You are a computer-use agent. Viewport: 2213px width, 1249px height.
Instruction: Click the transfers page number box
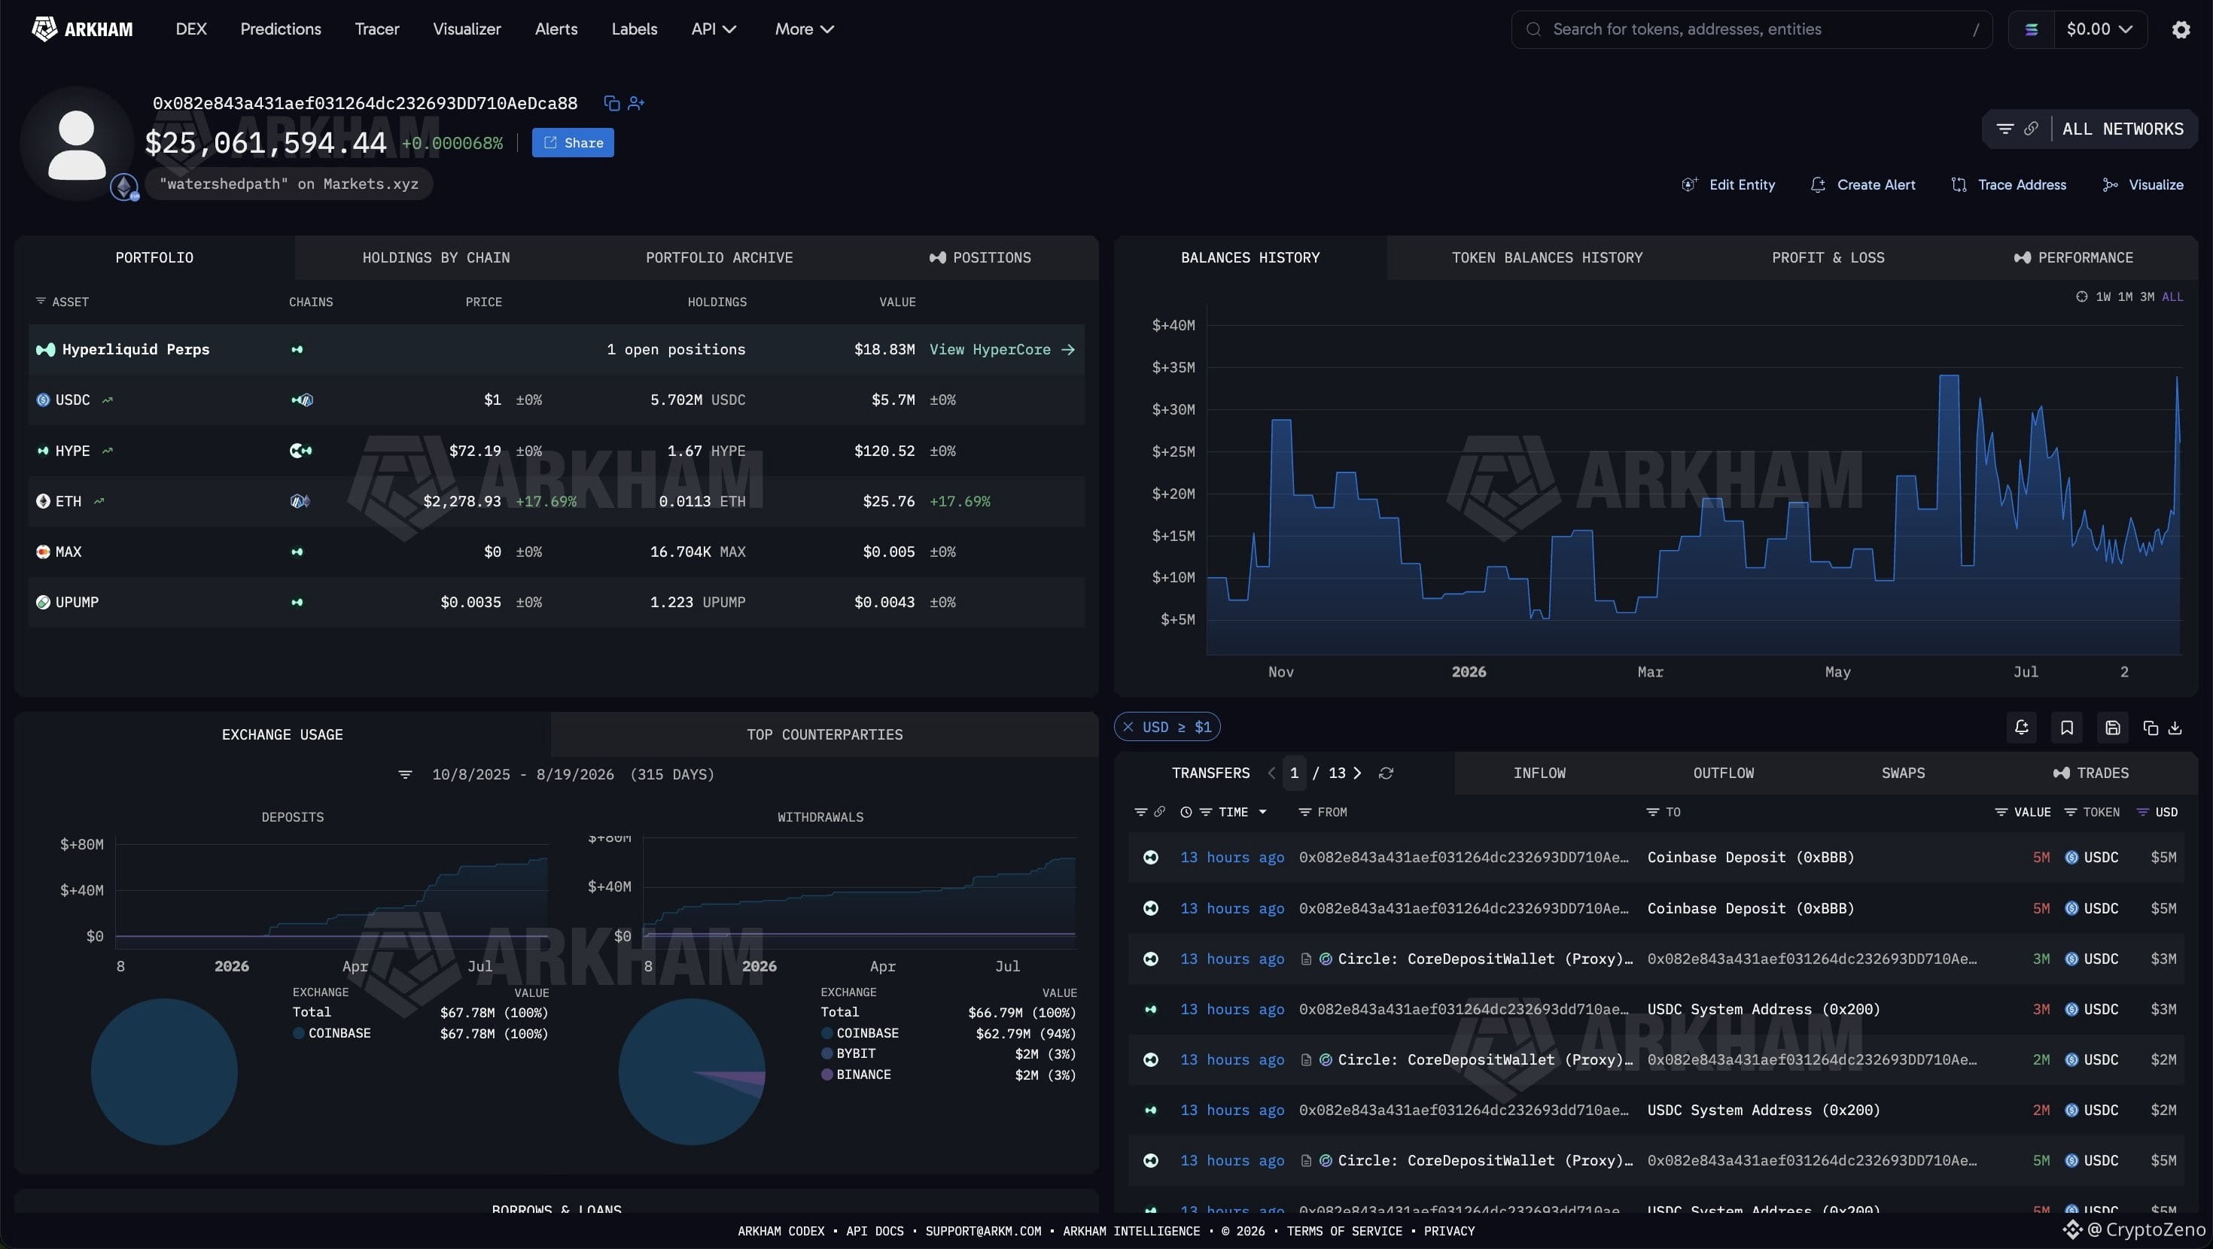tap(1294, 773)
